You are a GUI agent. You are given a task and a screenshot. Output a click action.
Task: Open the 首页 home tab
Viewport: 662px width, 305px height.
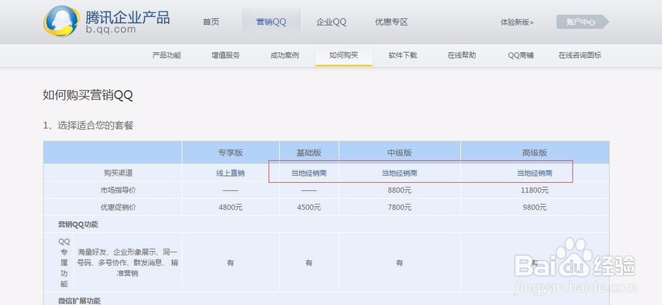point(211,22)
